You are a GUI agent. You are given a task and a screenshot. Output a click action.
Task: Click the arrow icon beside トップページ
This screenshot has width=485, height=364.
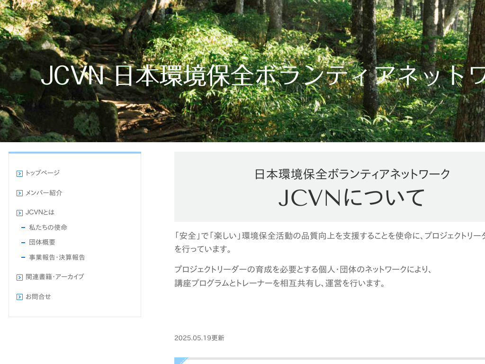click(19, 173)
